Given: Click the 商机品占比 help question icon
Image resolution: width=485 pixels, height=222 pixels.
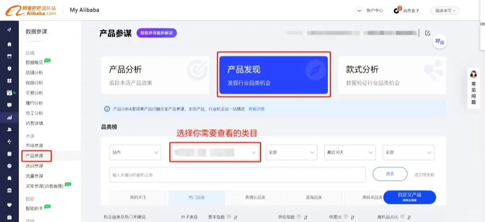Looking at the screenshot, I should point(402,217).
